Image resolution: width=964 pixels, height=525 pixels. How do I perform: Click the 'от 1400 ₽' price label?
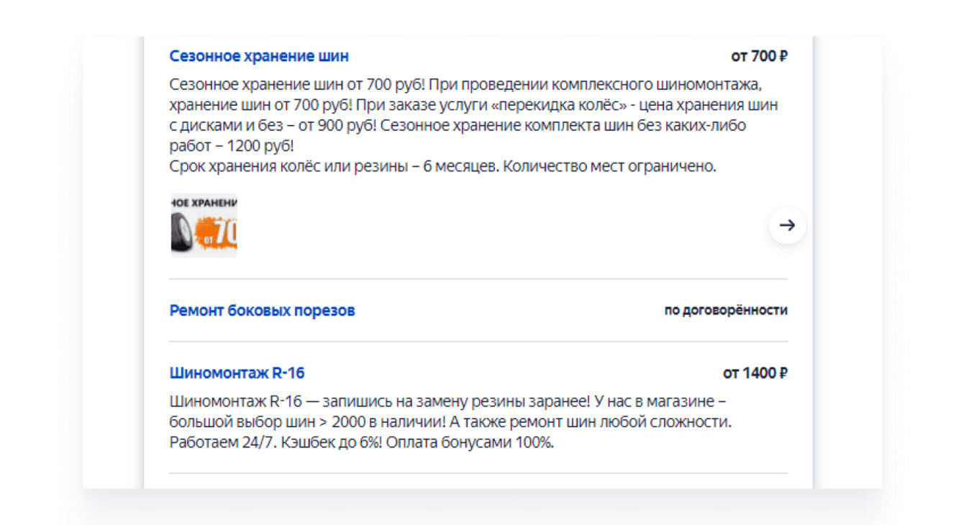(755, 373)
